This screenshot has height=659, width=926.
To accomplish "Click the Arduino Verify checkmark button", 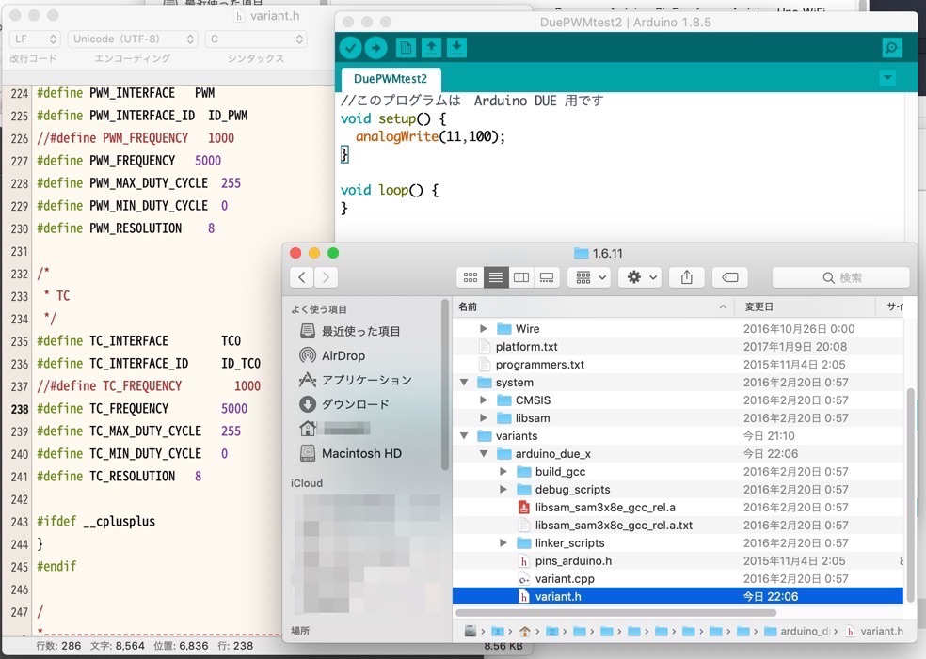I will 350,48.
